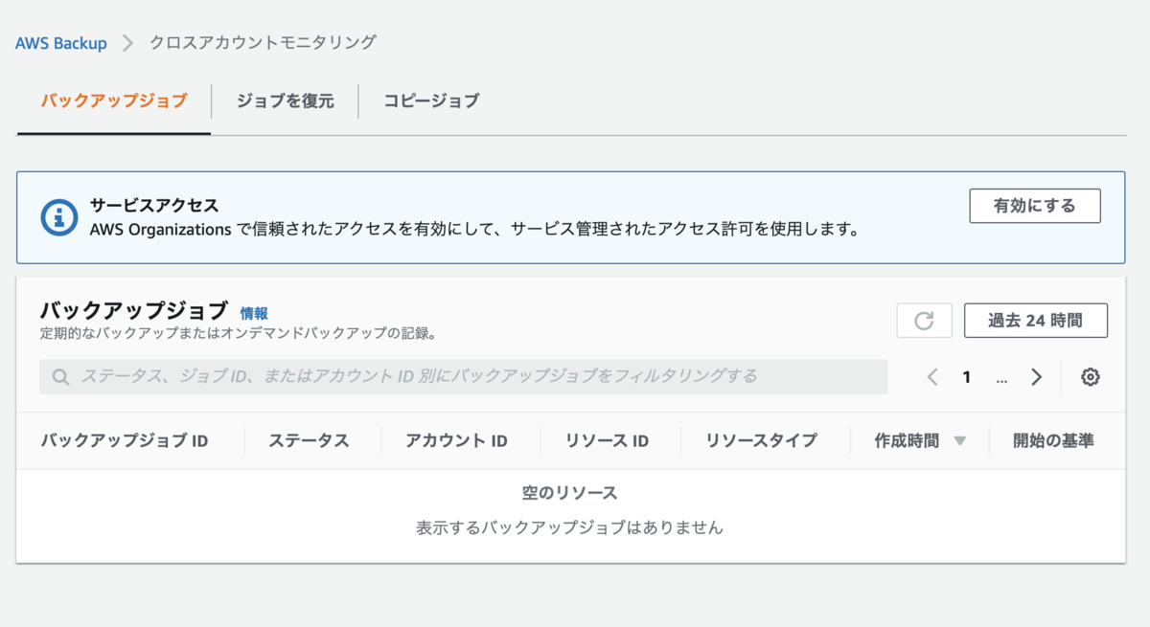Sort by 作成時間 column header
The height and width of the screenshot is (627, 1150).
pyautogui.click(x=907, y=441)
